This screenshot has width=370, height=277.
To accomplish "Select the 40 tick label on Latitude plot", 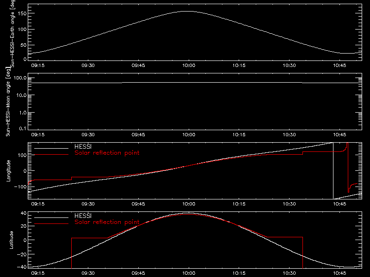I will pyautogui.click(x=24, y=213).
